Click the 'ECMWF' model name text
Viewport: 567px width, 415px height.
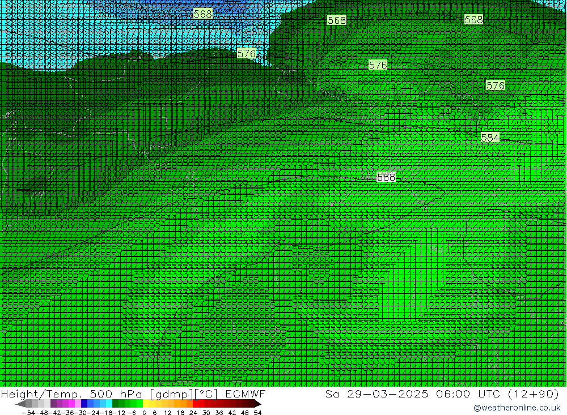point(246,394)
